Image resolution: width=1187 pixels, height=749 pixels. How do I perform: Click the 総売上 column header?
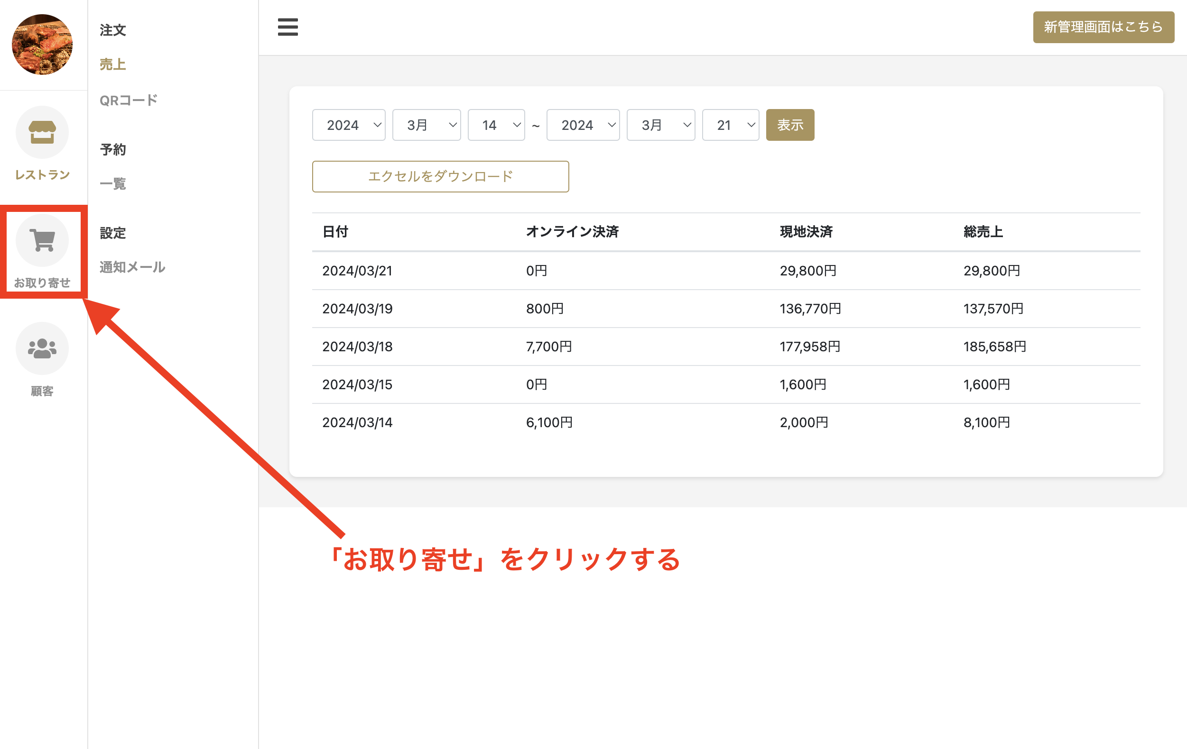coord(983,231)
